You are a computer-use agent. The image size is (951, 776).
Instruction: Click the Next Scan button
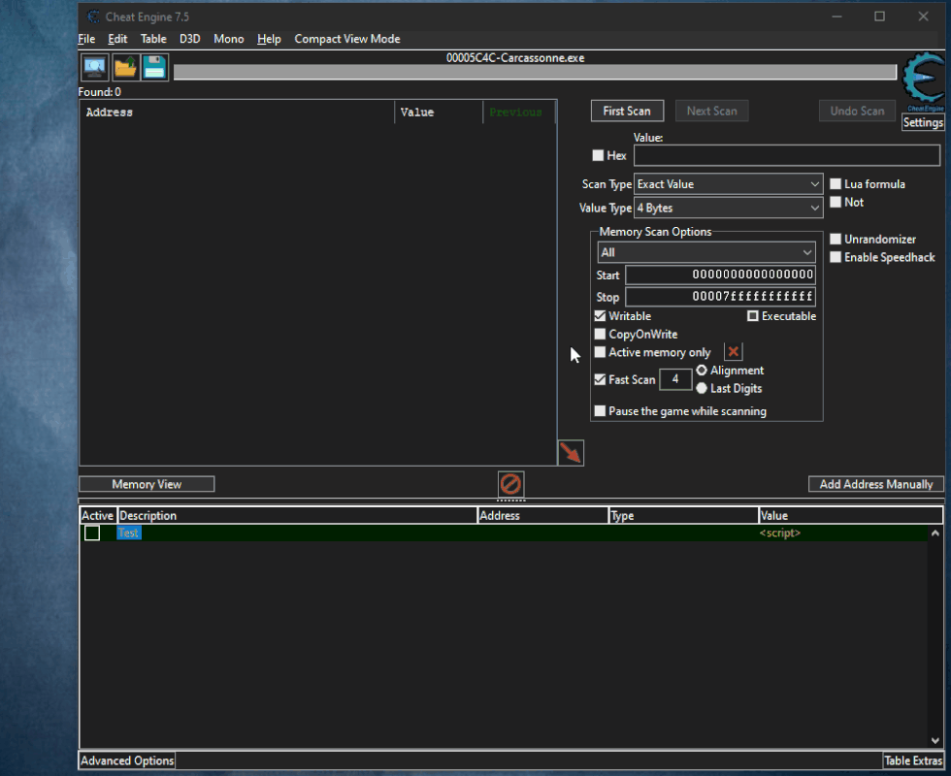coord(712,111)
